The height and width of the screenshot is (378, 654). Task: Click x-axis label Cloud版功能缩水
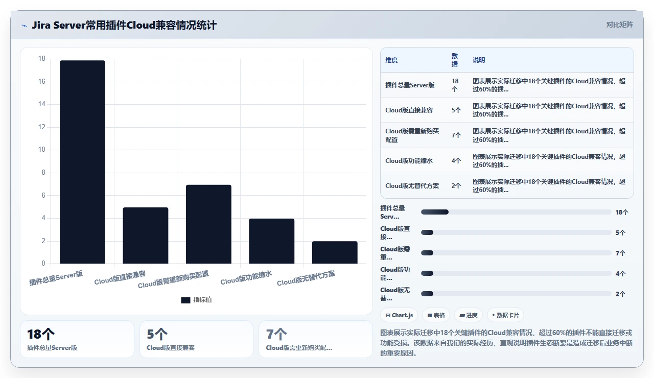pyautogui.click(x=246, y=278)
